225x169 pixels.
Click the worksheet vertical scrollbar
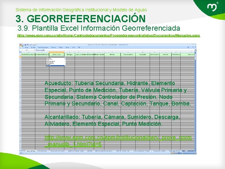195,100
